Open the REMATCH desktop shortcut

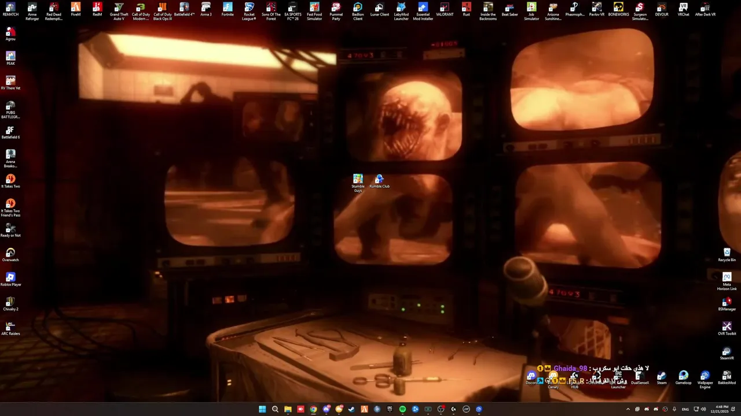tap(10, 10)
